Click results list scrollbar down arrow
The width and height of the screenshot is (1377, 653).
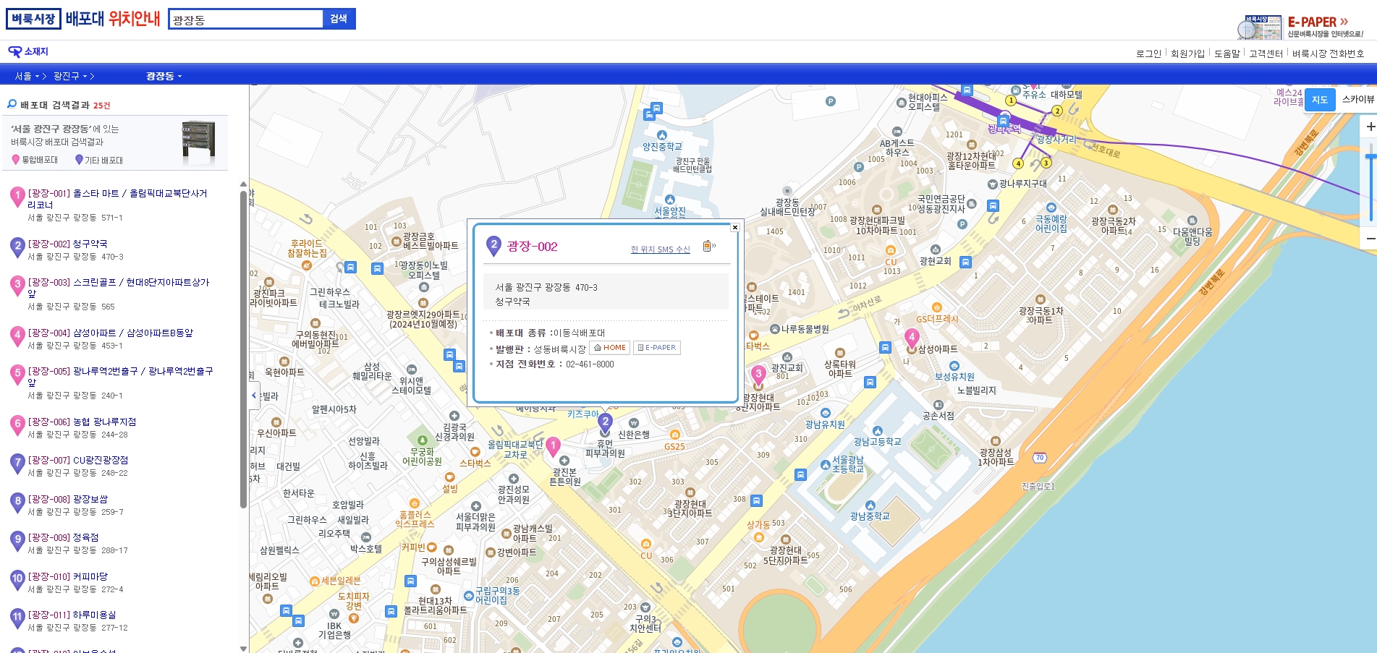(x=243, y=649)
